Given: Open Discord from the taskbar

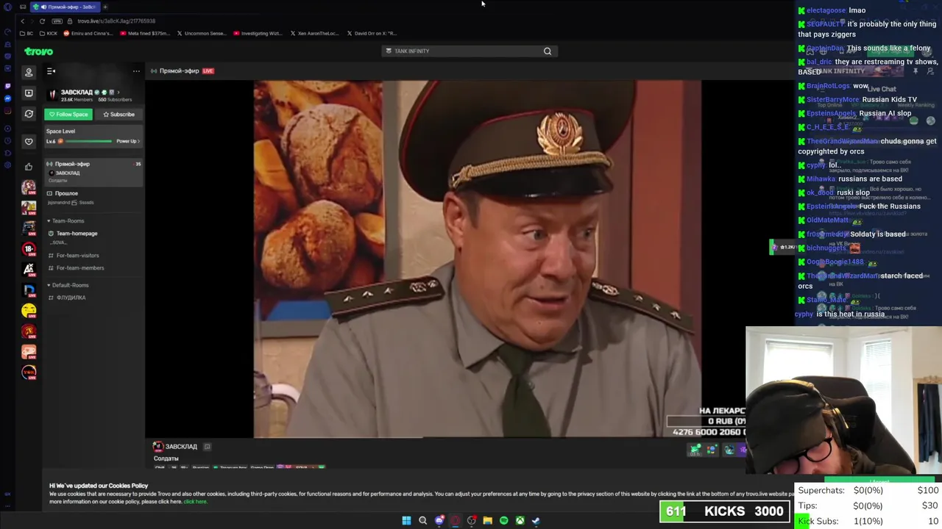Looking at the screenshot, I should coord(439,520).
